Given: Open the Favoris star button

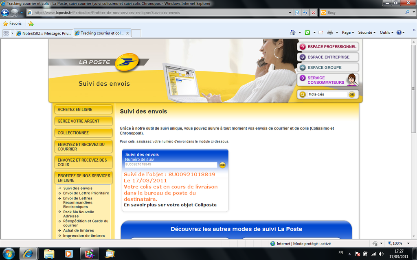Looking at the screenshot, I should (x=12, y=23).
